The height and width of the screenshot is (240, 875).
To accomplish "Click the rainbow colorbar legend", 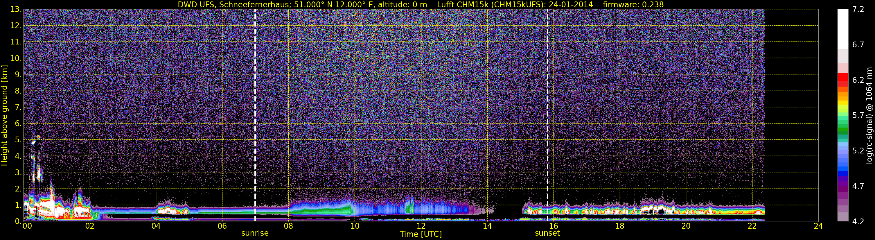I will tap(842, 115).
